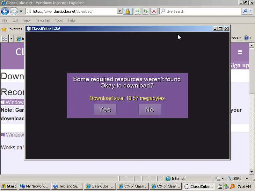
Task: Expand the tab list dropdown arrow
Action: tap(11, 39)
